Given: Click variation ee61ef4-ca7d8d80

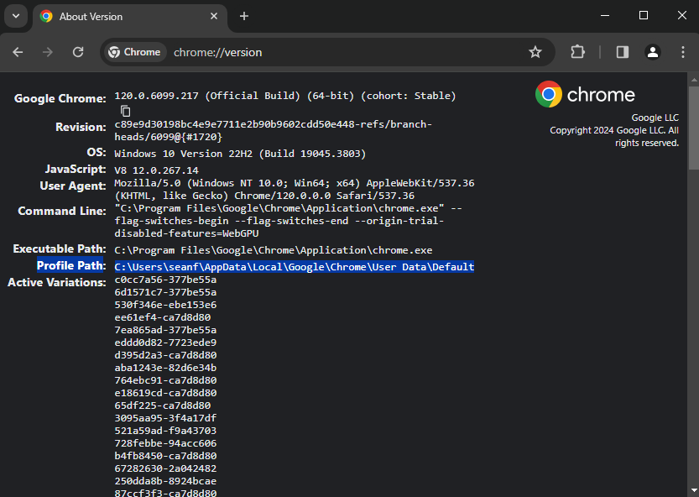Looking at the screenshot, I should 162,317.
